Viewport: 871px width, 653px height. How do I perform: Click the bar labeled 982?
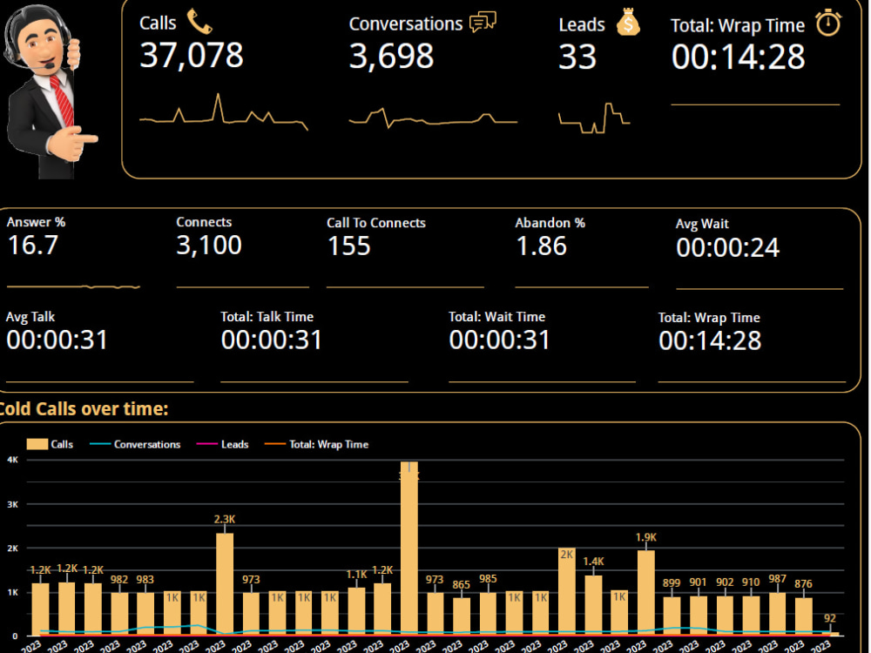coord(119,613)
